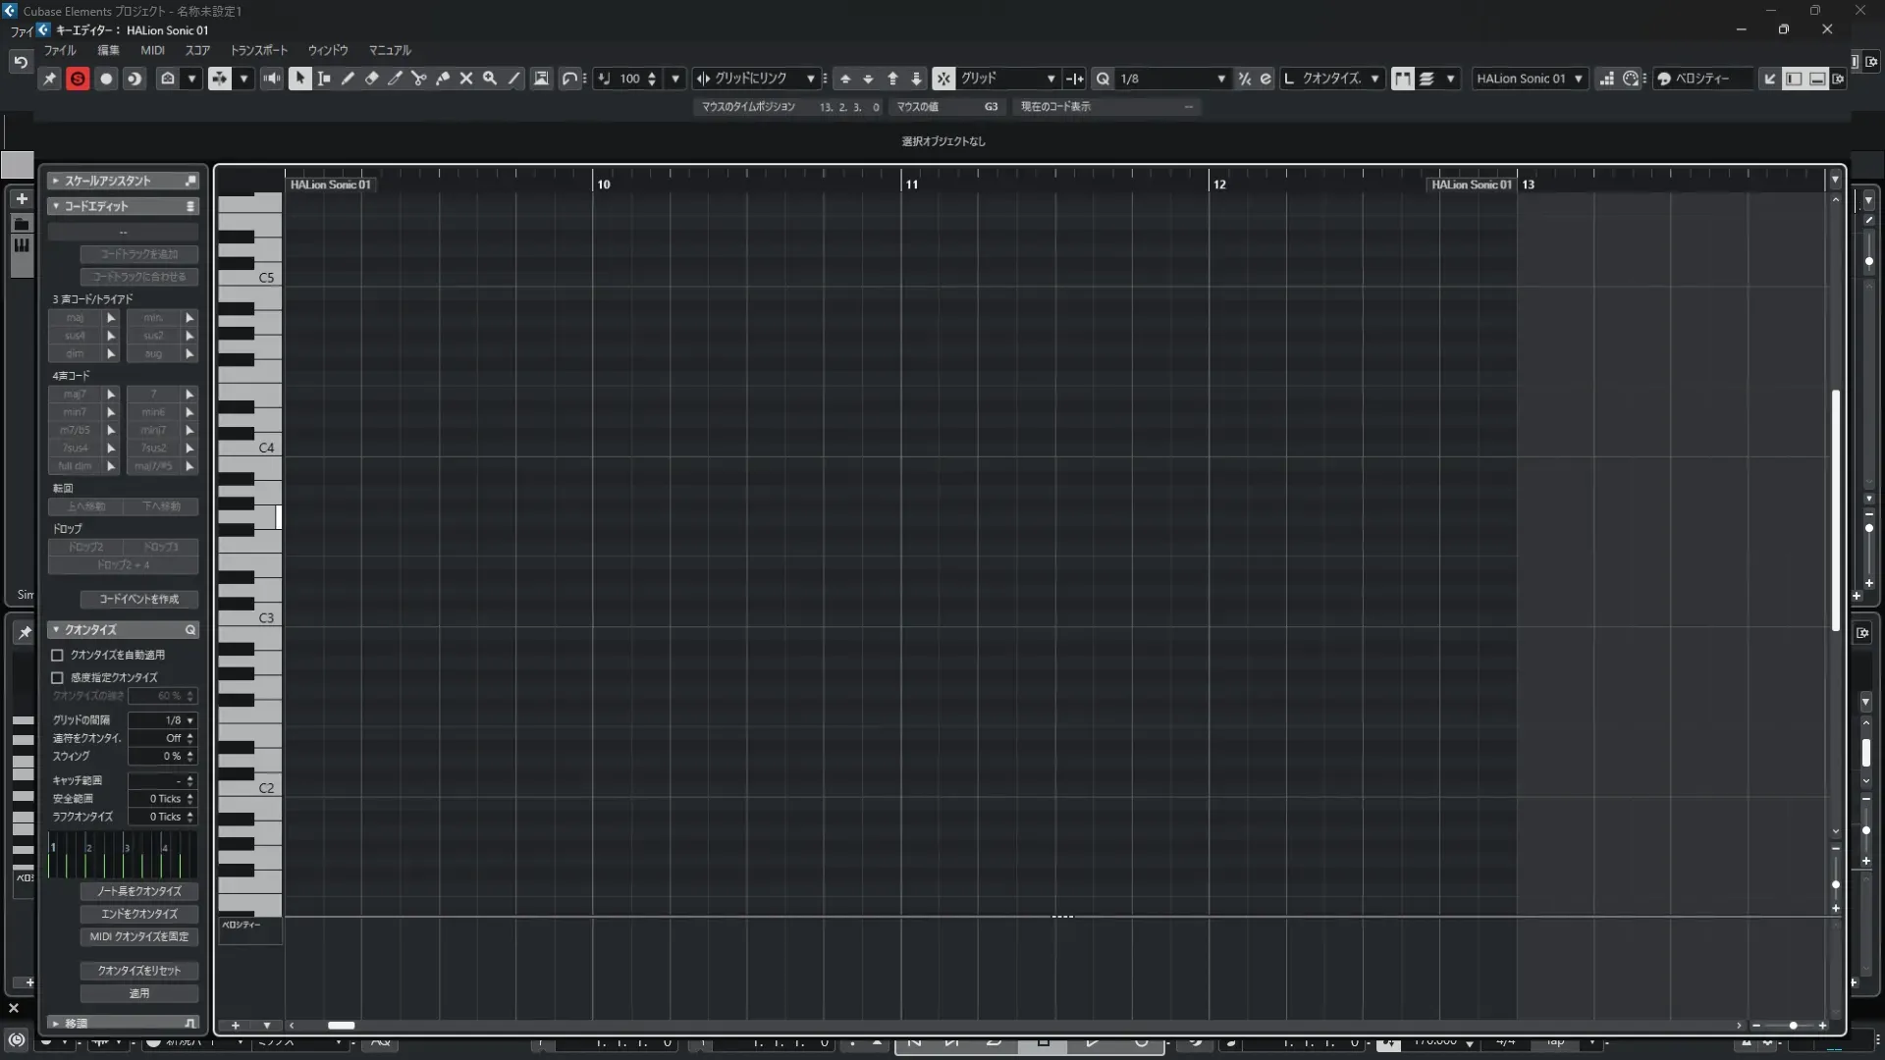Click クオンタイズをリセット button
This screenshot has height=1060, width=1885.
[138, 971]
